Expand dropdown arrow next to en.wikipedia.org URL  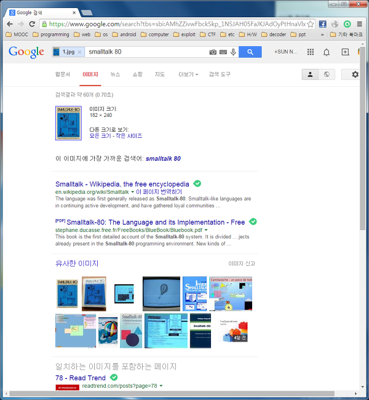point(133,192)
